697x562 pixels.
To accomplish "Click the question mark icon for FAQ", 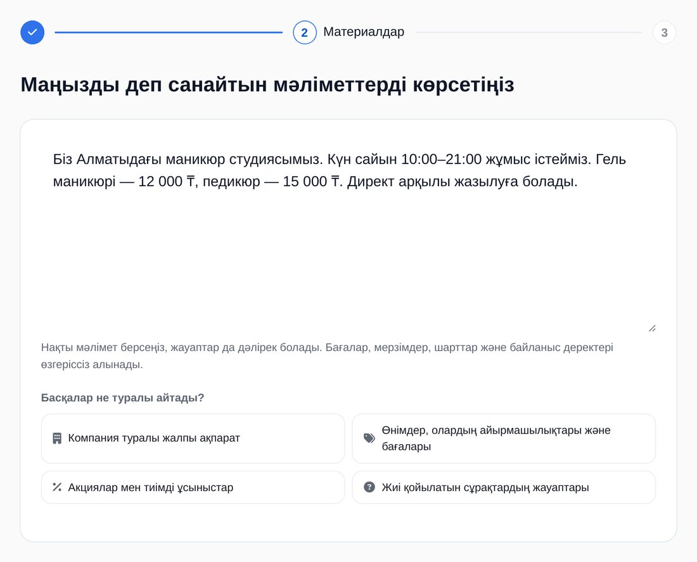I will point(369,487).
